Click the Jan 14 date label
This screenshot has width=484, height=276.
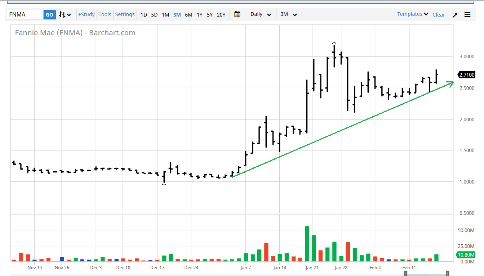coord(280,268)
